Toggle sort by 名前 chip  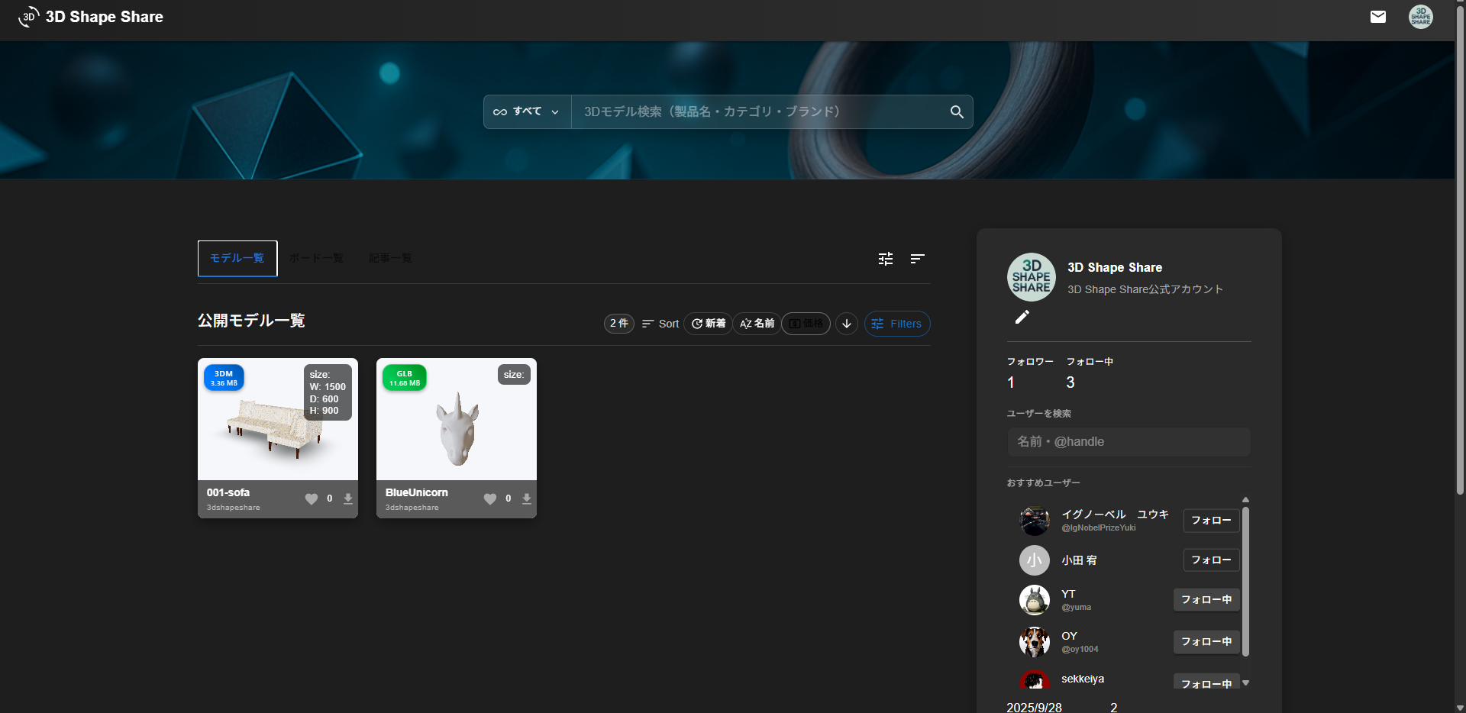(757, 324)
